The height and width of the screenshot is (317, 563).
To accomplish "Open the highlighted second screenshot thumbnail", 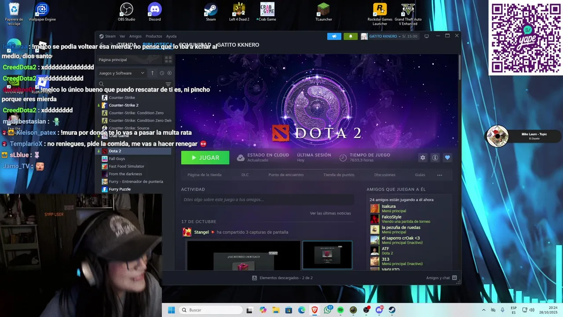I will click(327, 255).
